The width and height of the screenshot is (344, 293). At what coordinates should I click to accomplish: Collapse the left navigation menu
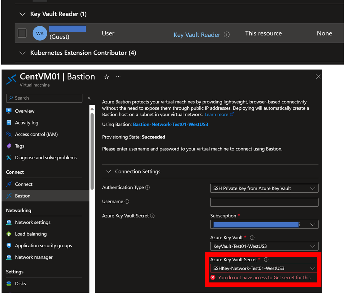click(89, 98)
